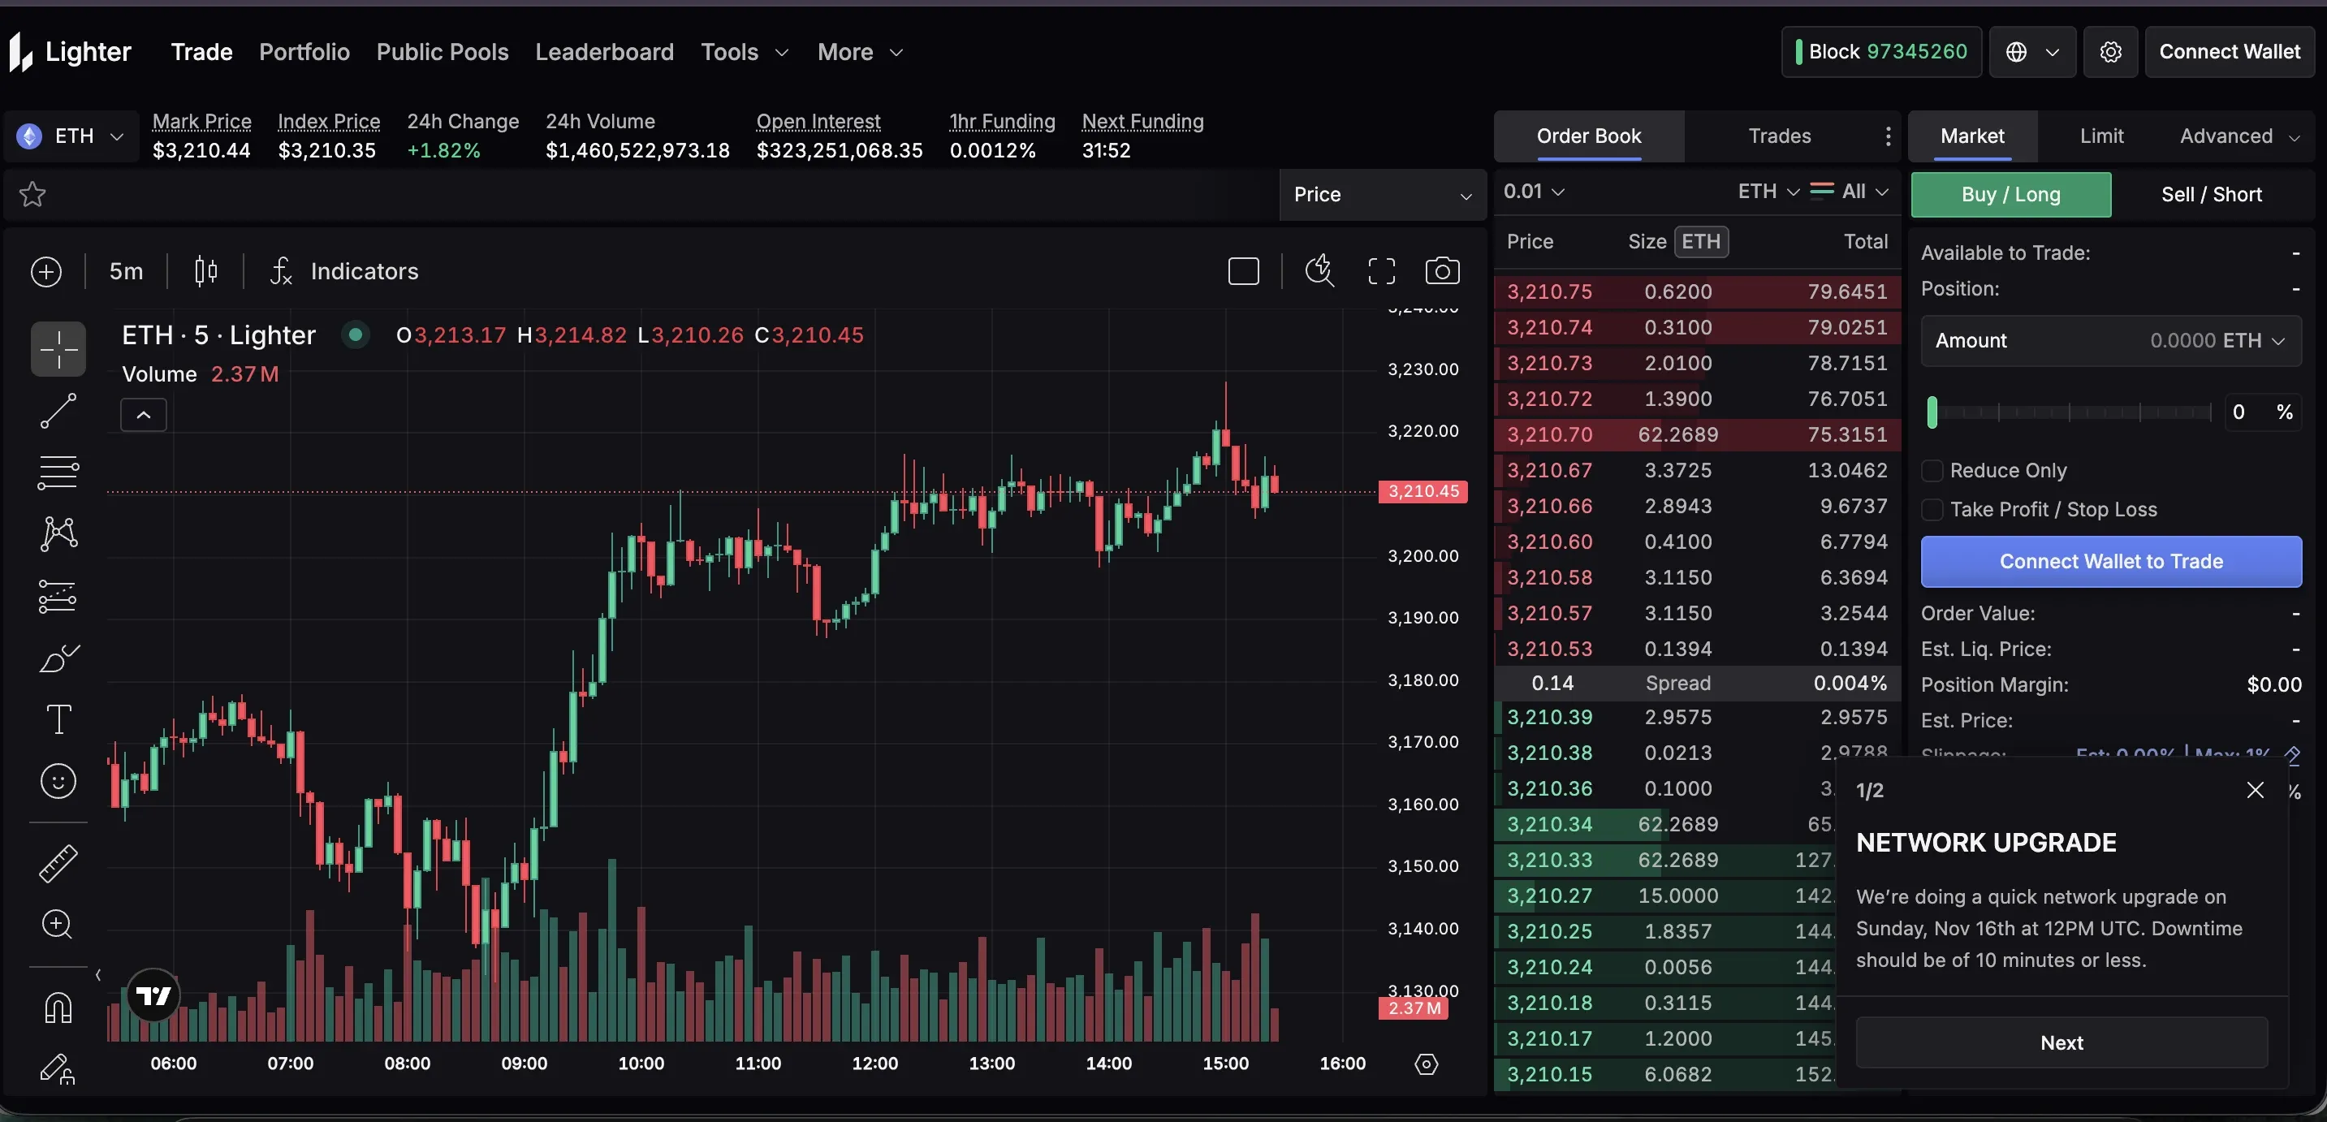This screenshot has width=2327, height=1122.
Task: Select the ruler measure tool
Action: [x=57, y=863]
